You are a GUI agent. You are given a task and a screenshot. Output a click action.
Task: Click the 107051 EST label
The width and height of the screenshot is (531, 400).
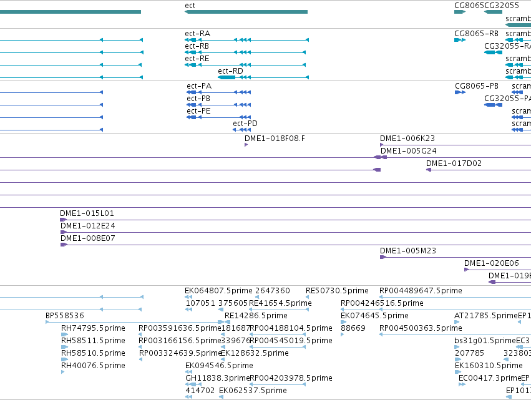click(x=200, y=303)
